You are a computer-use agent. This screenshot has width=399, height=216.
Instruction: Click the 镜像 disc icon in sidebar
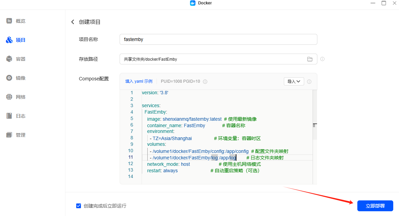tap(9, 78)
